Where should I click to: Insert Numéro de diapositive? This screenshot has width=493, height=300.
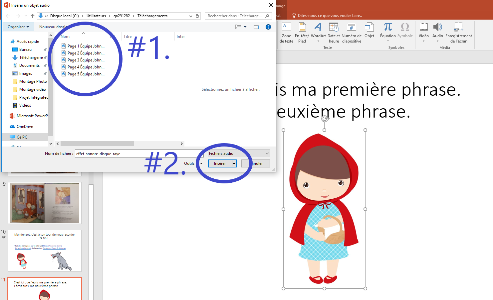(352, 33)
